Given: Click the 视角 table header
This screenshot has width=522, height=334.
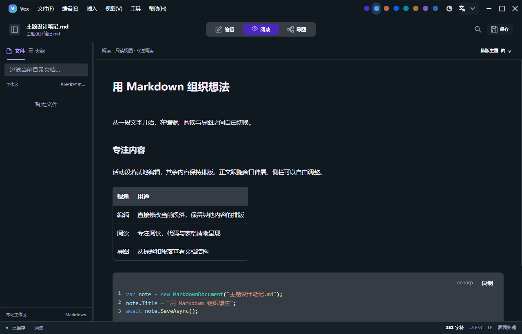Looking at the screenshot, I should click(123, 197).
